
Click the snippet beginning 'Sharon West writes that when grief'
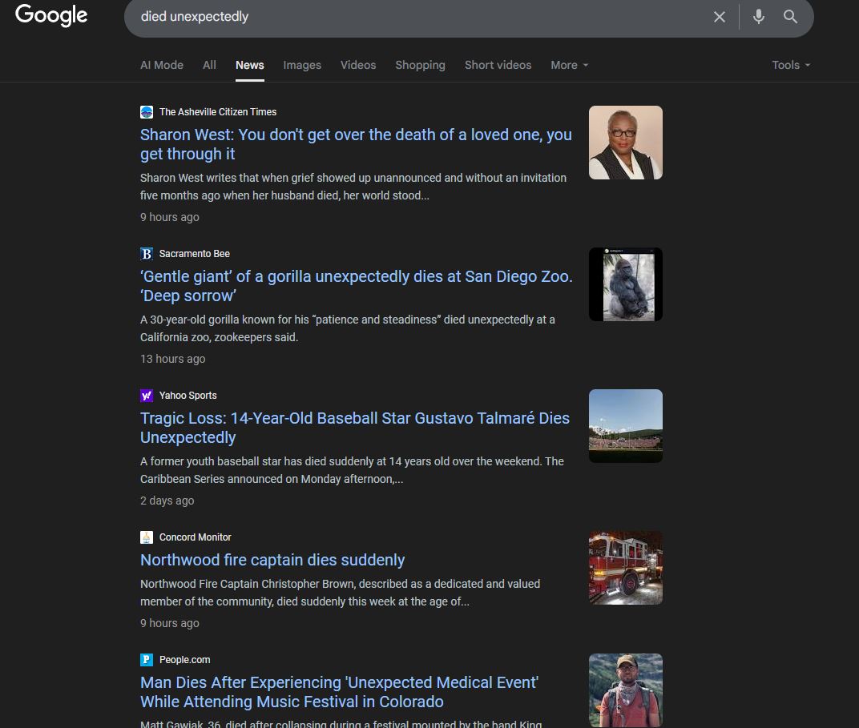point(353,187)
